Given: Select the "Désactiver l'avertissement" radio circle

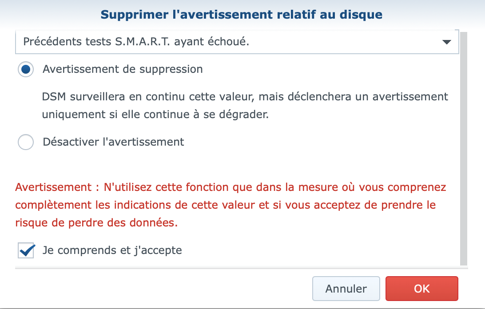Looking at the screenshot, I should pyautogui.click(x=26, y=142).
